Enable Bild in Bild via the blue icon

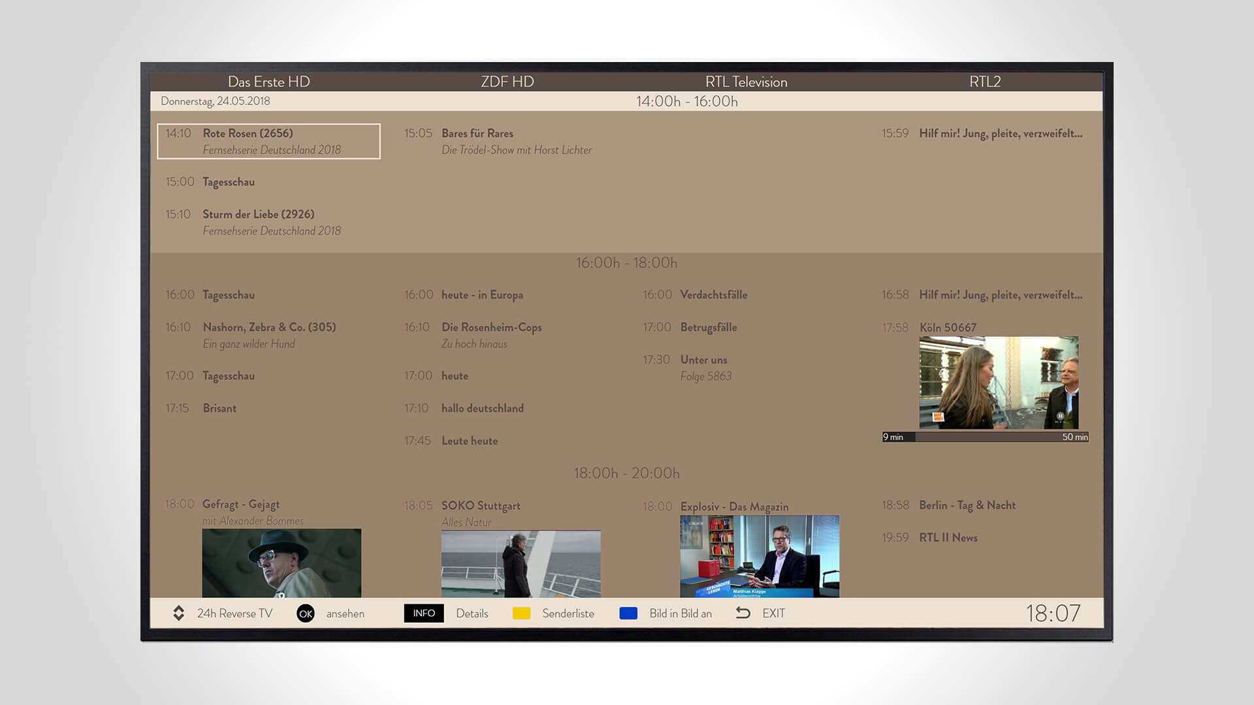tap(628, 614)
